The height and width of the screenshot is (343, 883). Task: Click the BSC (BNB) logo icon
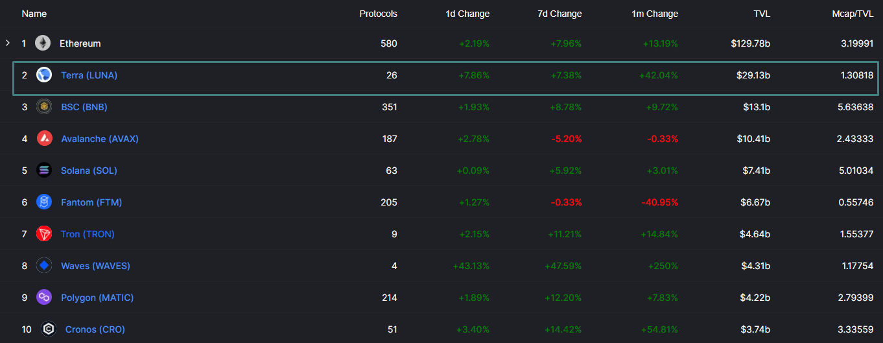pyautogui.click(x=44, y=107)
